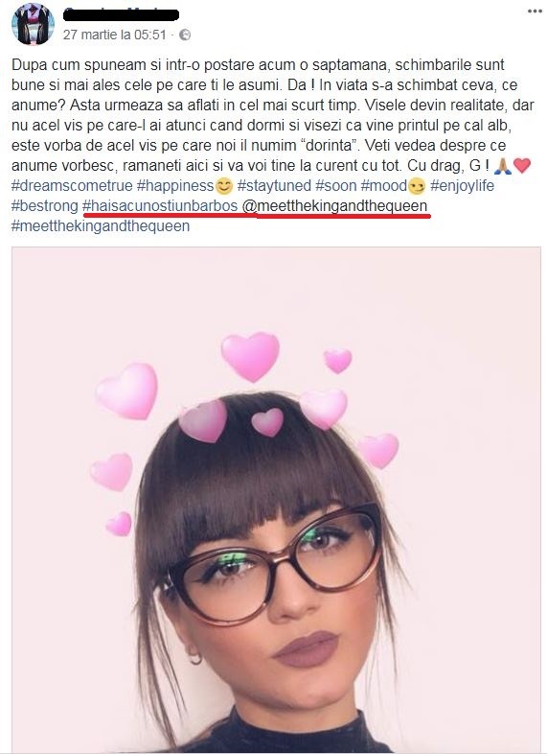The width and height of the screenshot is (547, 754).
Task: Open the #bestrong hashtag
Action: [45, 206]
